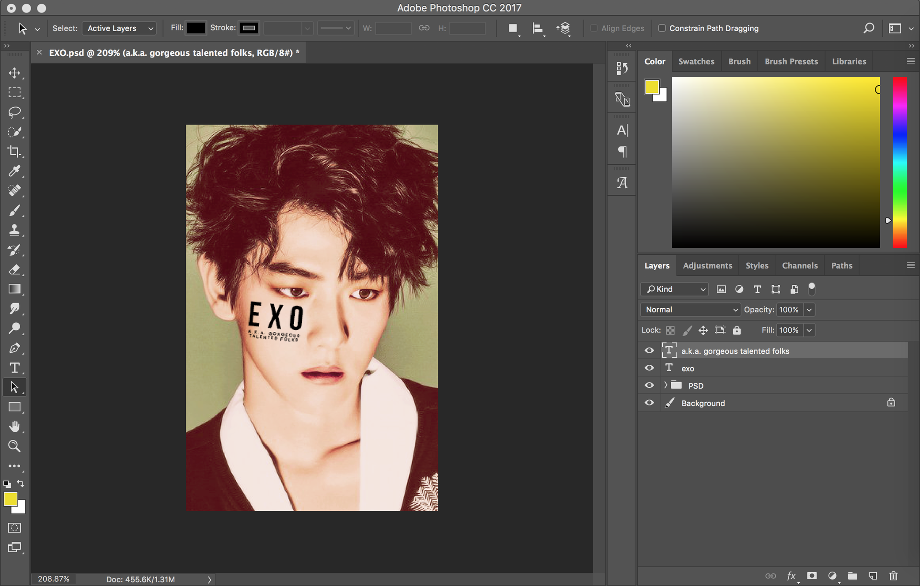The height and width of the screenshot is (586, 920).
Task: Reset default foreground and background colors
Action: (x=7, y=484)
